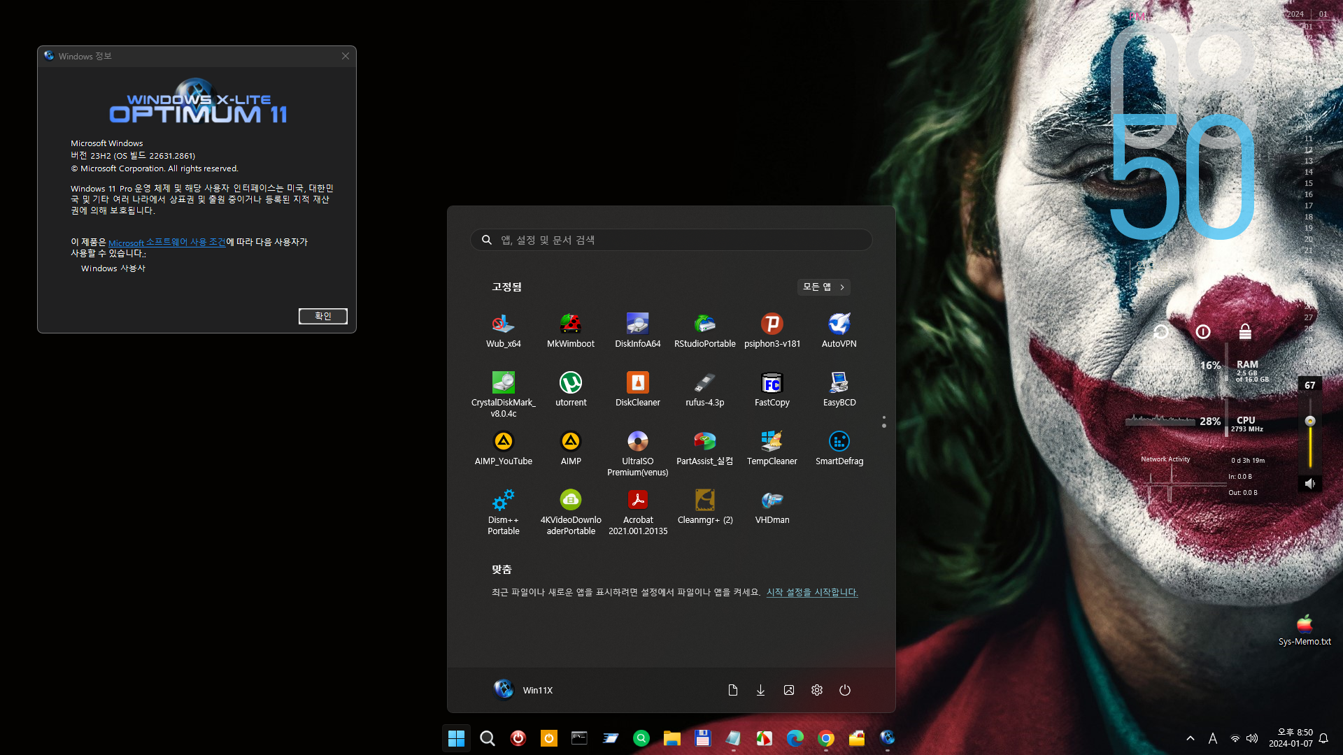Toggle the IME language indicator A
Viewport: 1343px width, 755px height.
[x=1213, y=738]
